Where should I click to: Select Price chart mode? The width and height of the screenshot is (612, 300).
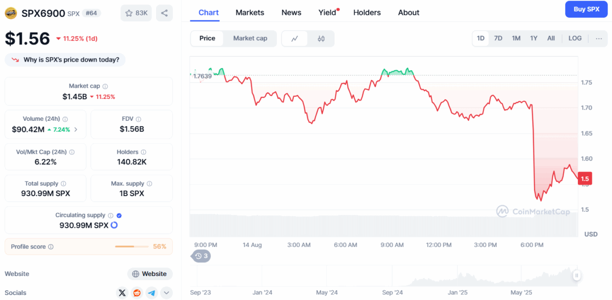click(207, 39)
